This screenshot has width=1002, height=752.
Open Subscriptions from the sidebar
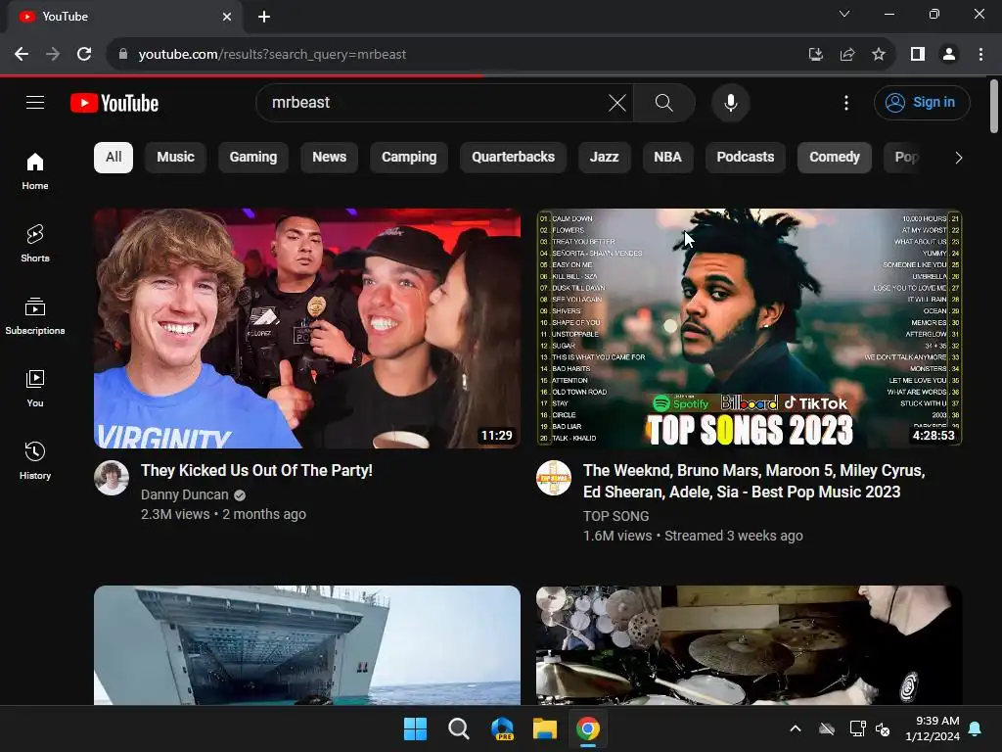[x=35, y=316]
